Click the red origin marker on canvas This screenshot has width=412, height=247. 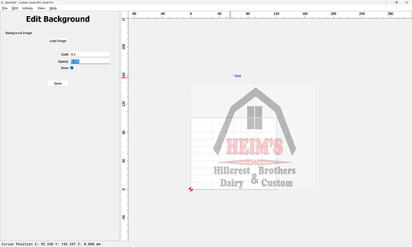coord(190,189)
